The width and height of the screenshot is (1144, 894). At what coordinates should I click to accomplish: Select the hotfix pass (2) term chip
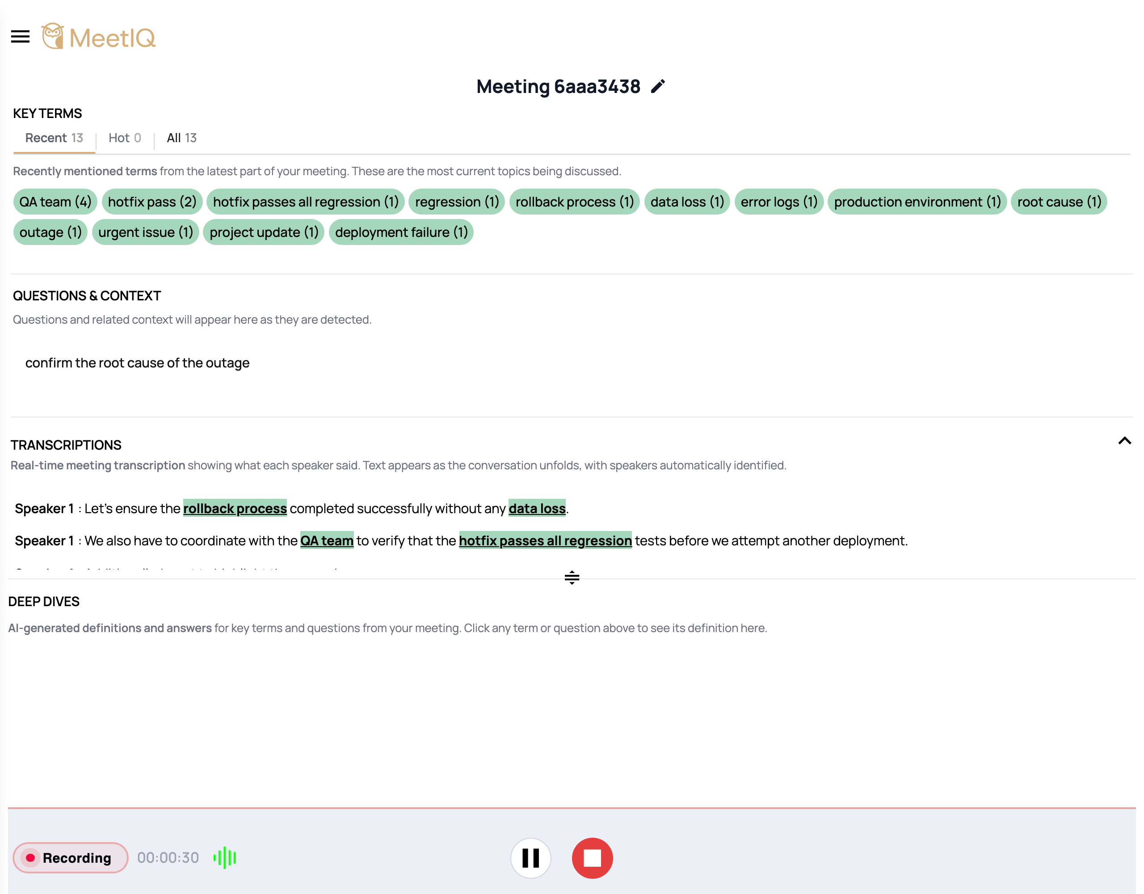(152, 202)
